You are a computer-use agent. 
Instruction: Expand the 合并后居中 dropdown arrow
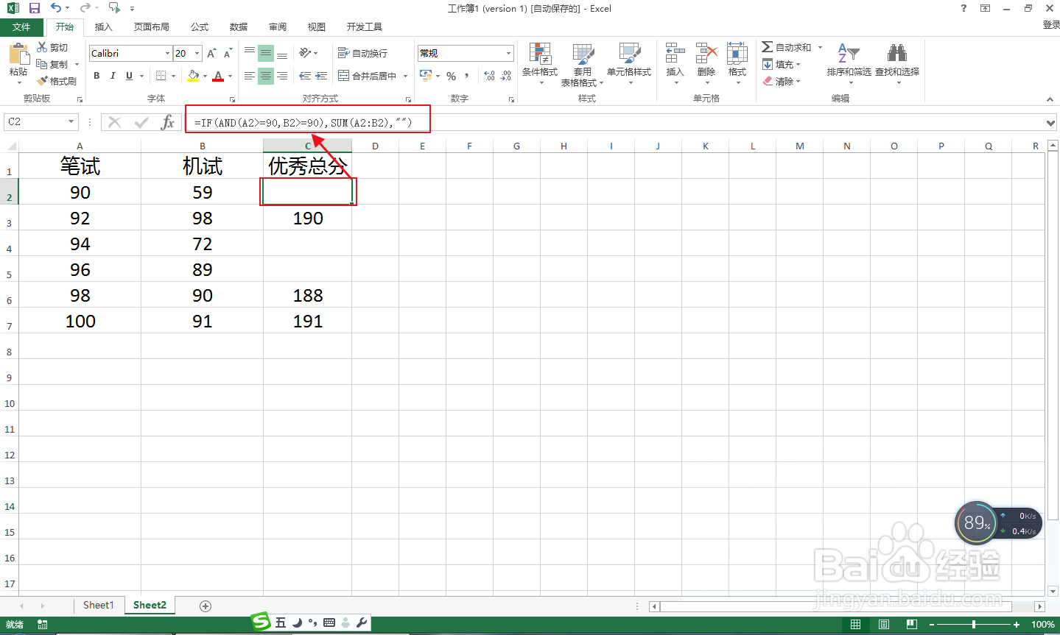click(405, 76)
